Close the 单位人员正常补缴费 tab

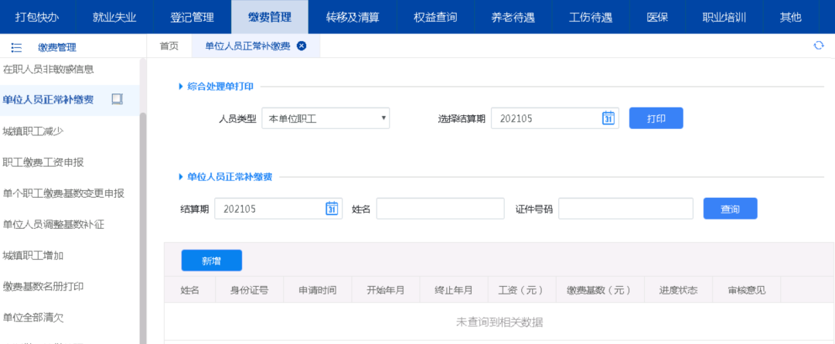[302, 46]
